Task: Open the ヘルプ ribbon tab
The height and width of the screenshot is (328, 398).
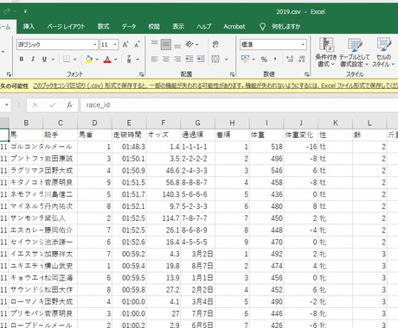Action: pos(204,27)
